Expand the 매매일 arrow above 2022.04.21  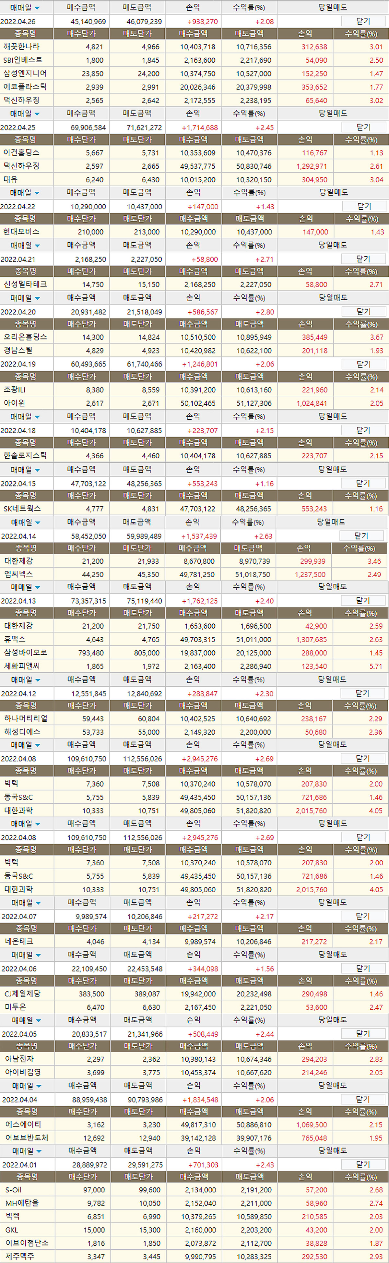(x=37, y=246)
